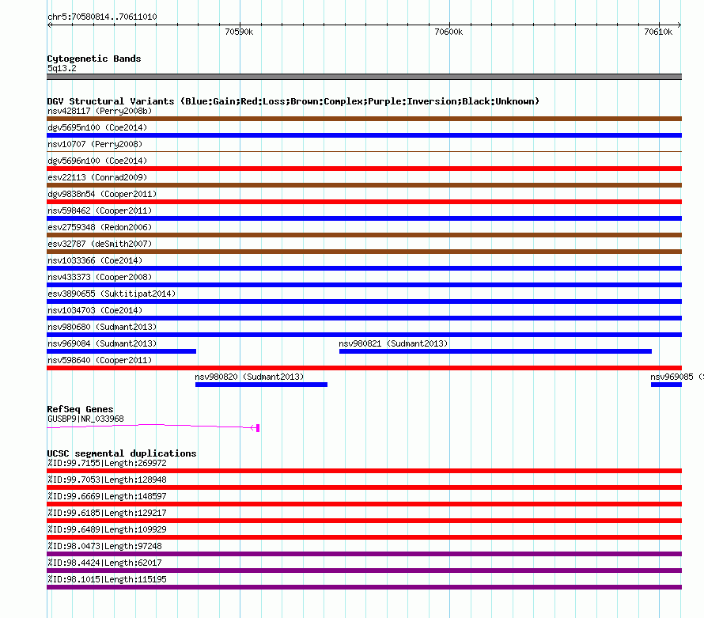Select esv2759348 (Redon2006) variant label
The image size is (704, 618).
tap(100, 227)
